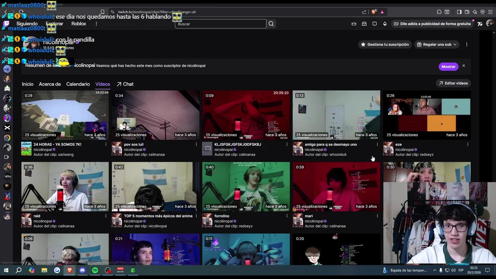Show hidden system tray icons chevron
The height and width of the screenshot is (279, 496).
(x=434, y=270)
